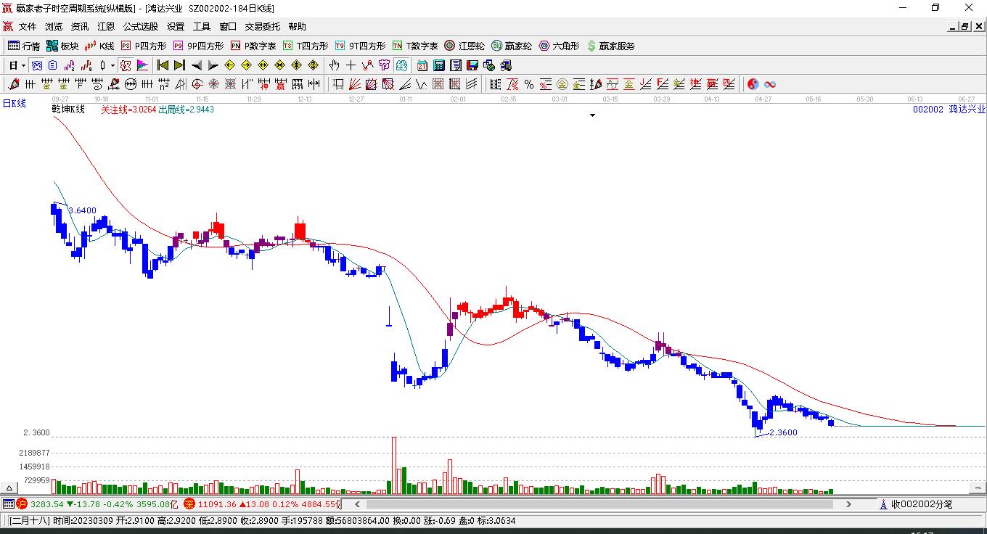Launch the 江恩轮 Gann wheel

464,46
